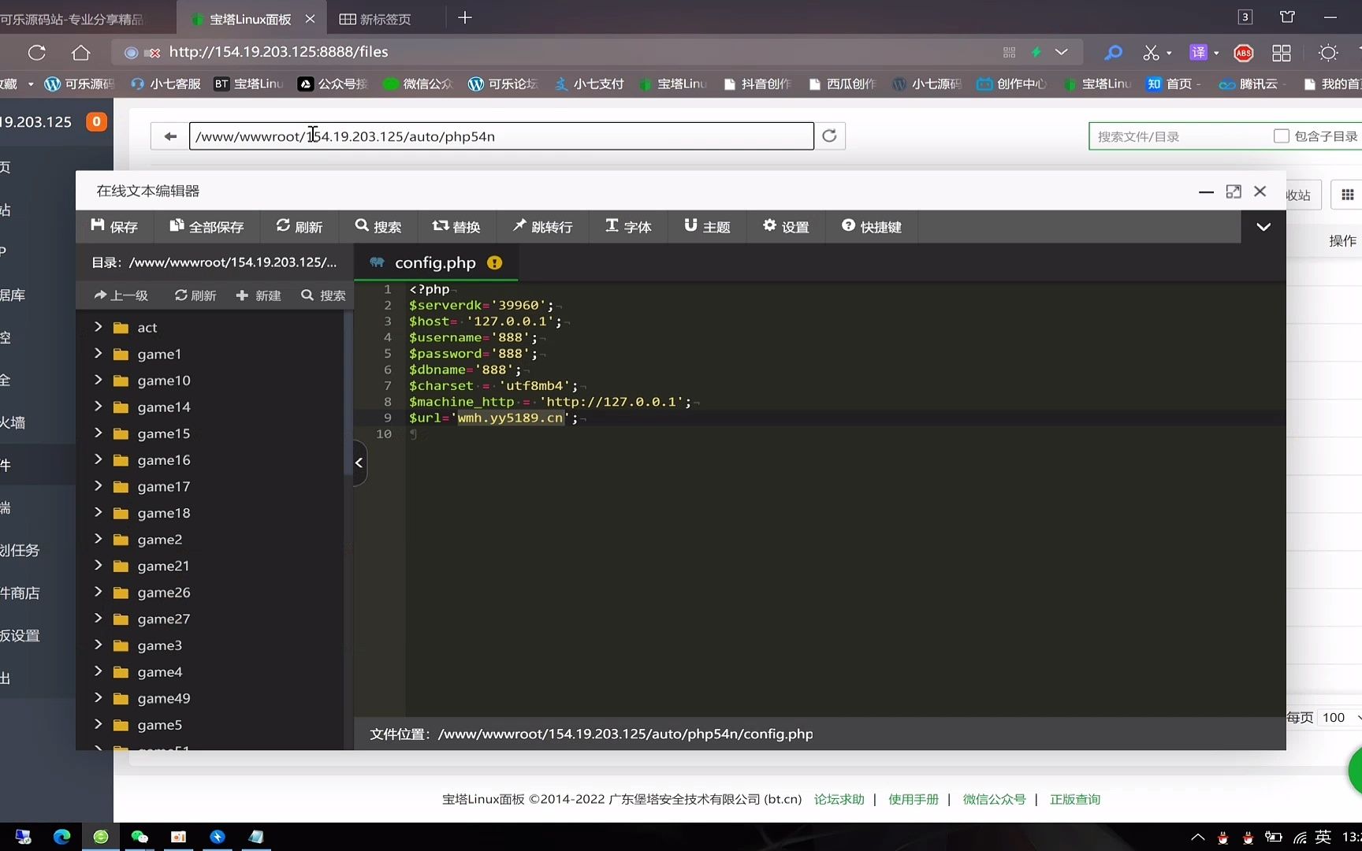
Task: Select the game21 folder in the tree
Action: tap(163, 566)
